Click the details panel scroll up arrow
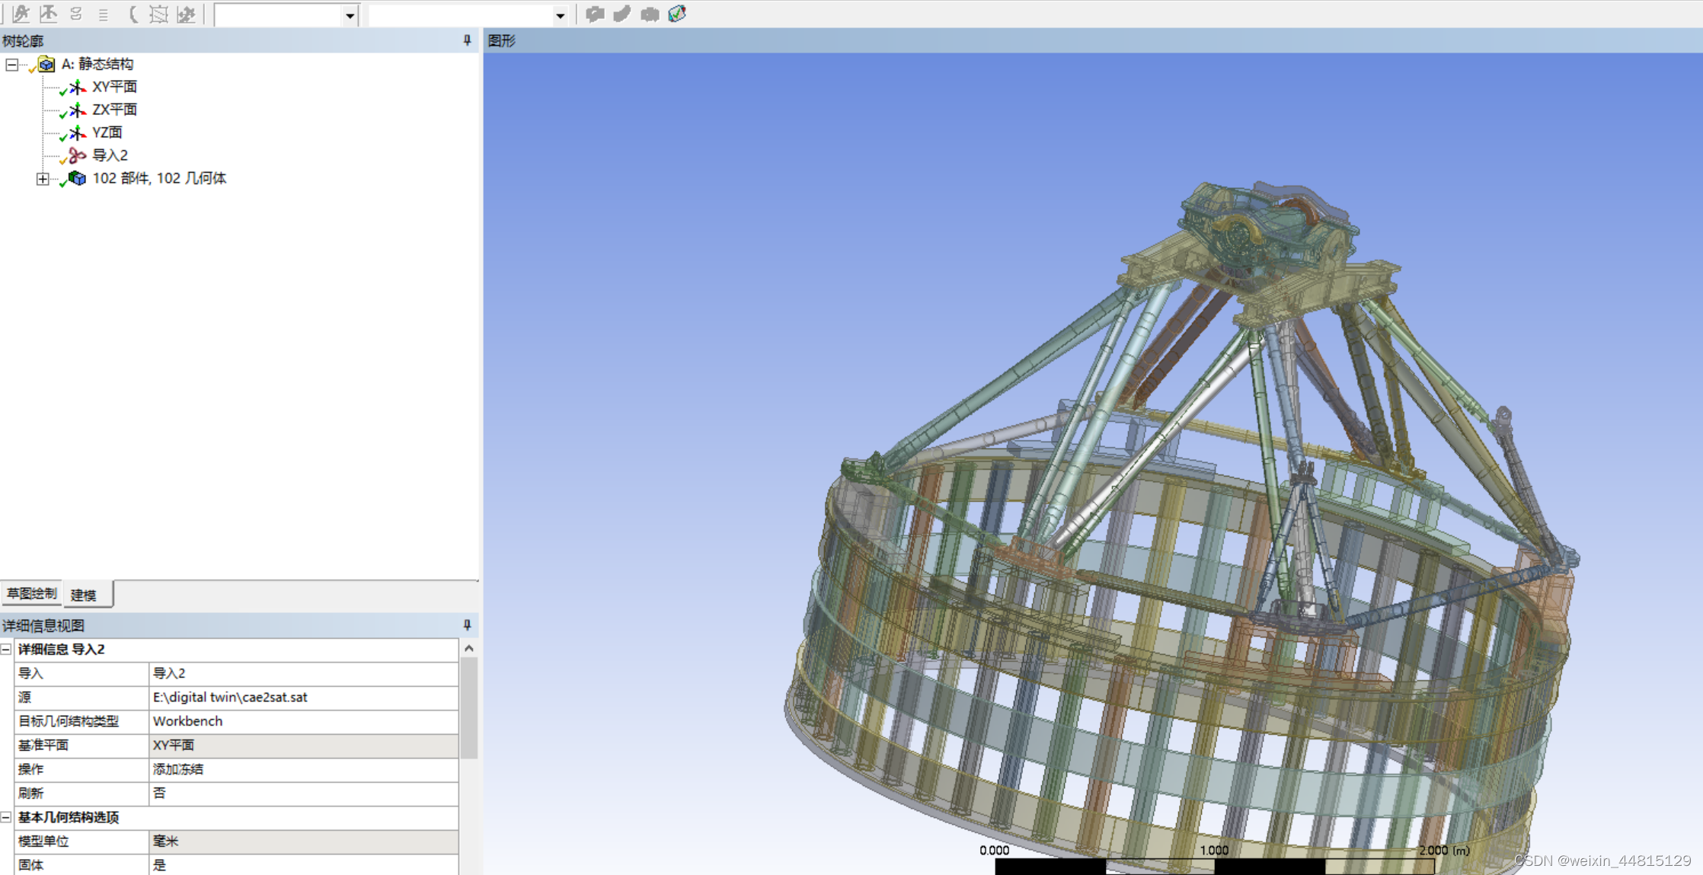The width and height of the screenshot is (1703, 875). pos(469,648)
